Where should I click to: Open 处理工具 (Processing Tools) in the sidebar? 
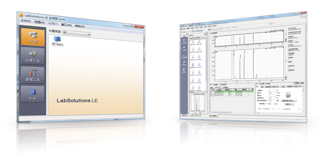pyautogui.click(x=33, y=56)
